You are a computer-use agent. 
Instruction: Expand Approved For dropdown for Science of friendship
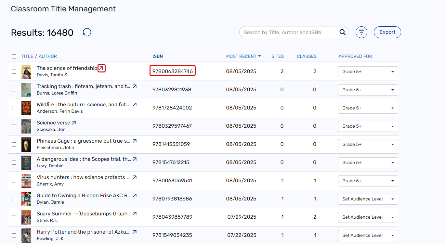coord(368,71)
